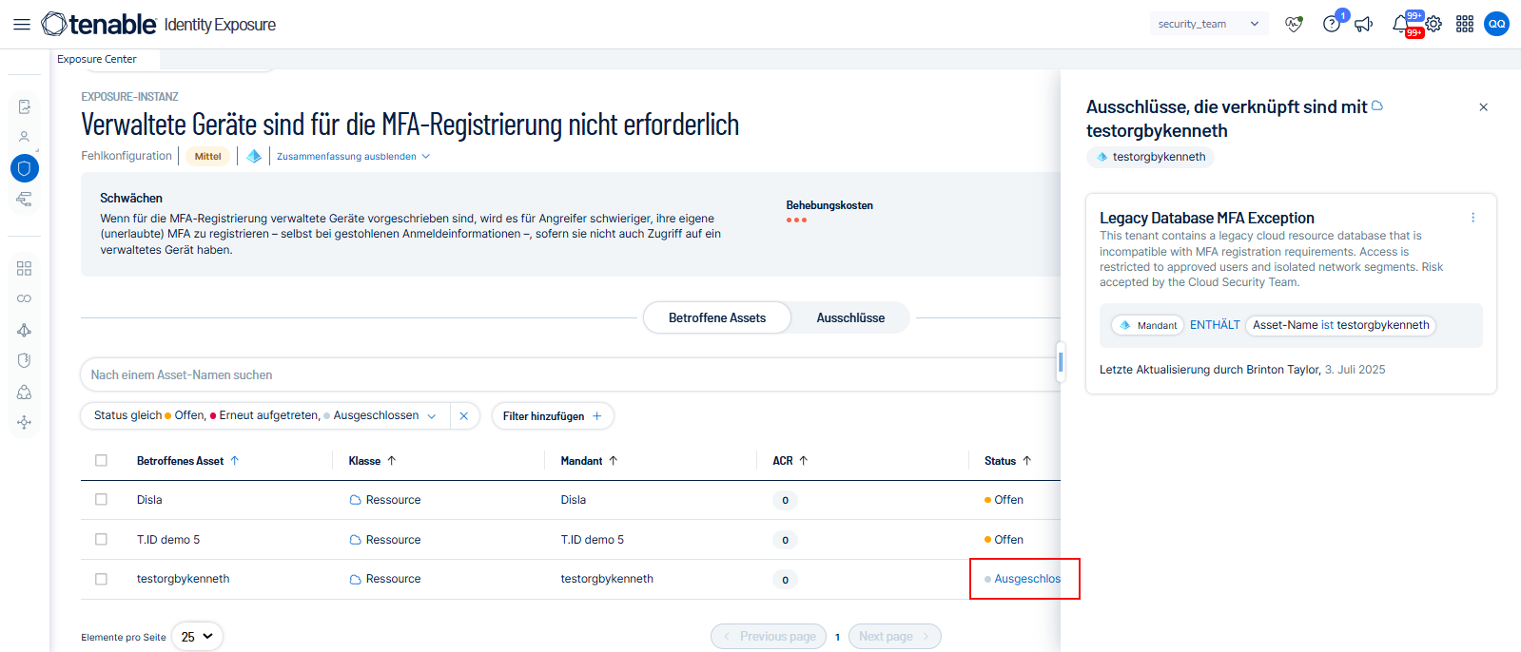Image resolution: width=1521 pixels, height=652 pixels.
Task: Switch to the Betroffene Assets tab
Action: (716, 318)
